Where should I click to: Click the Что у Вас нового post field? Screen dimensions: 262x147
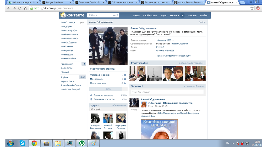click(x=167, y=92)
